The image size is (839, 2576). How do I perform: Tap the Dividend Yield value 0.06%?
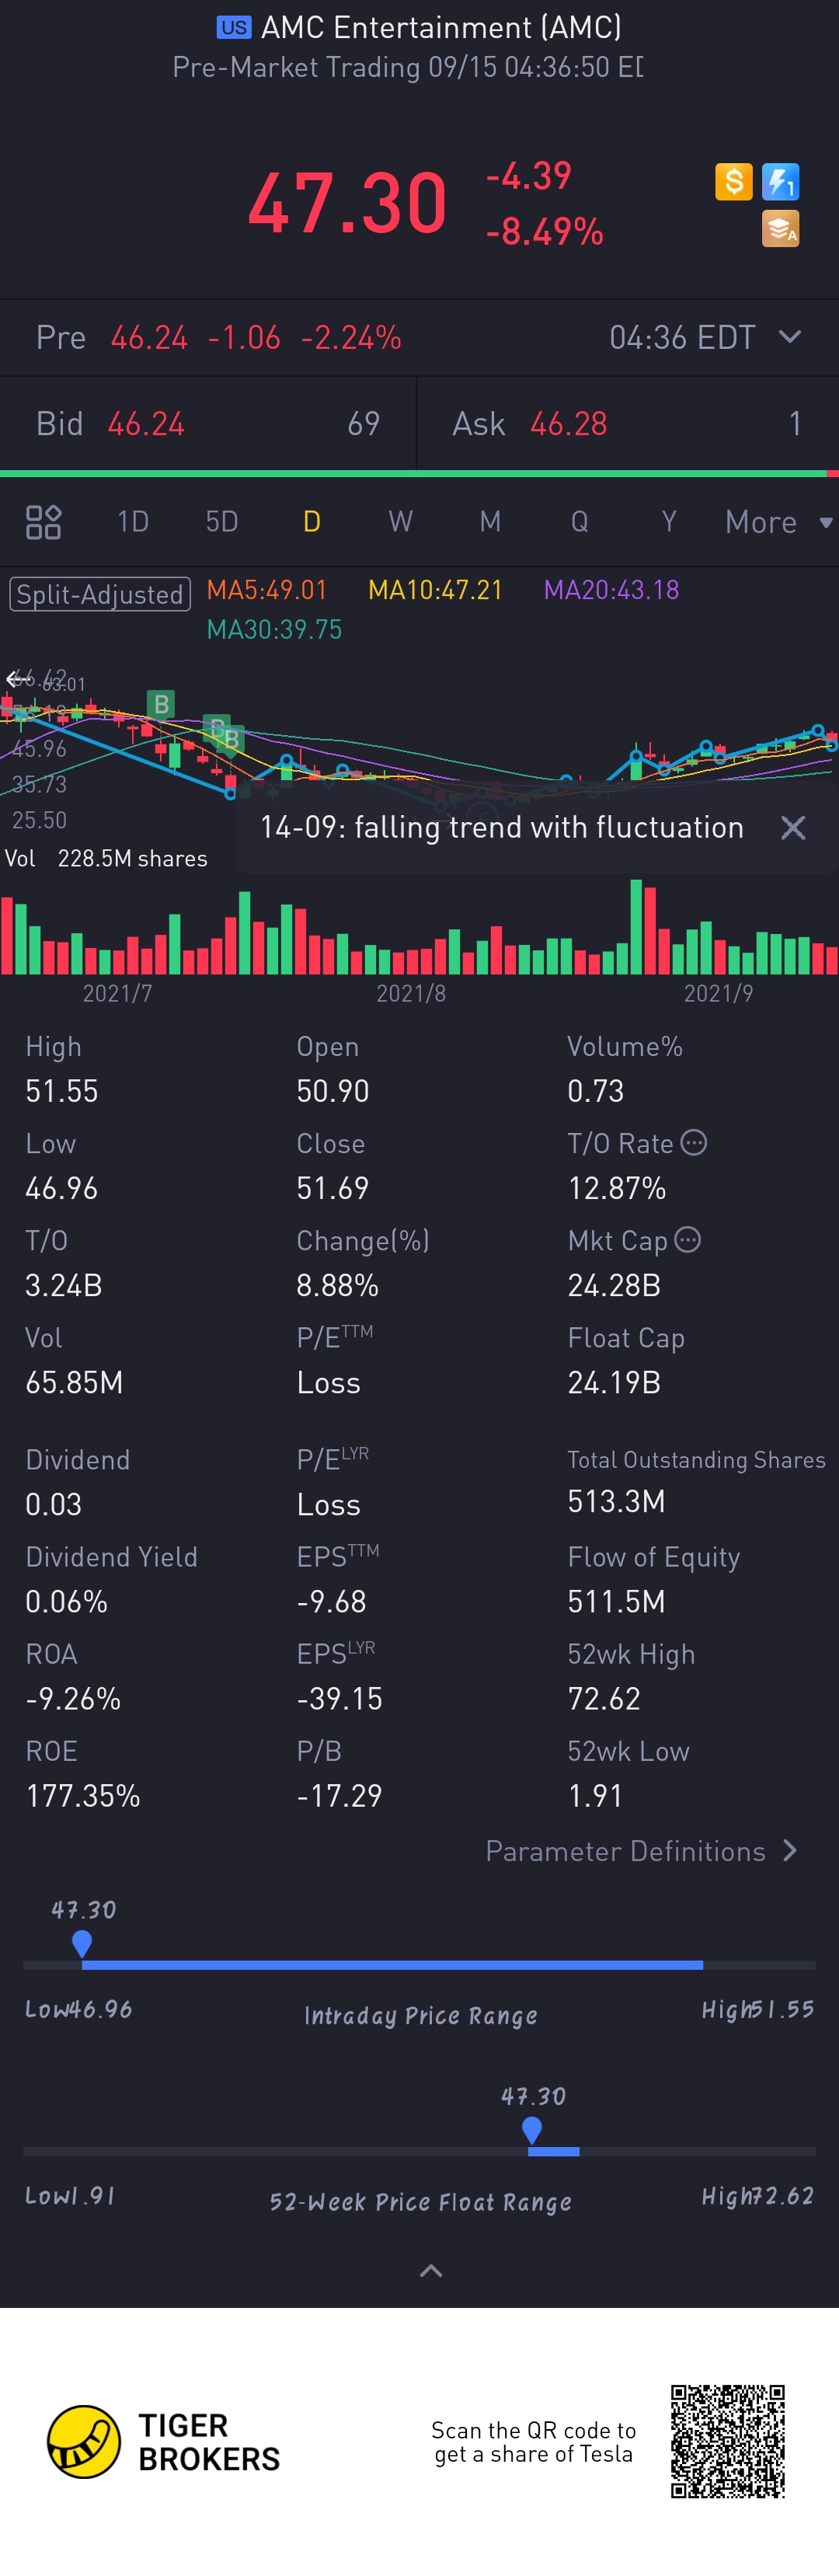(x=66, y=1601)
